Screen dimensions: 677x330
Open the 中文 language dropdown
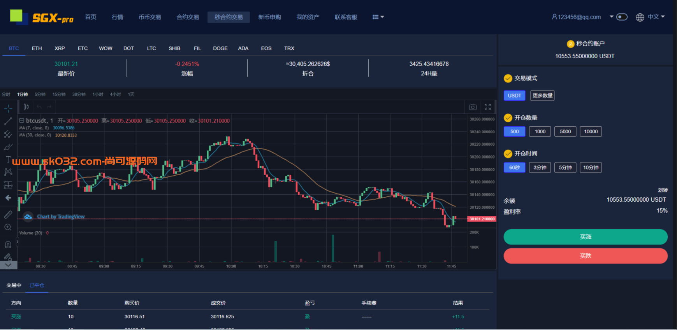656,17
